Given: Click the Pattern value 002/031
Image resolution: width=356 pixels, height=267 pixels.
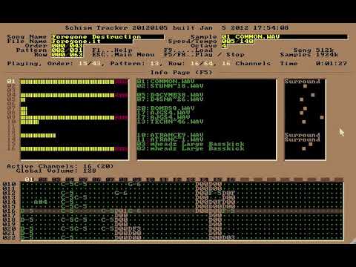Looking at the screenshot, I should 67,50.
